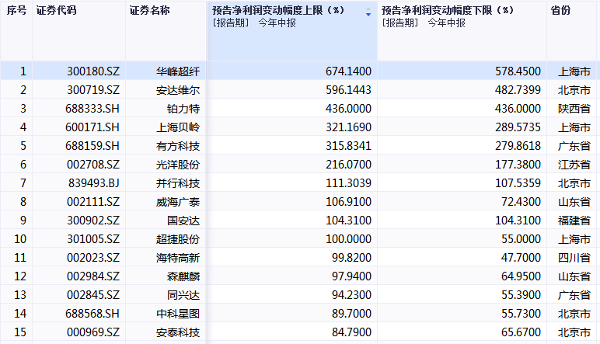Click the value 107.5359
Screen dimensions: 600x344
tap(518, 183)
